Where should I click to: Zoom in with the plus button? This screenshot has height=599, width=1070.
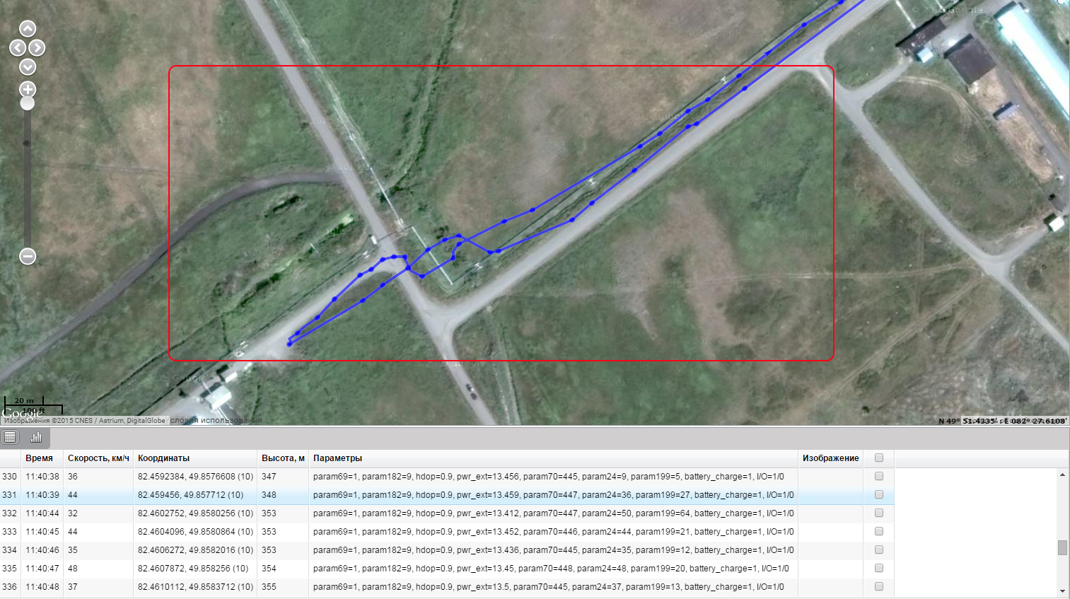click(x=28, y=89)
